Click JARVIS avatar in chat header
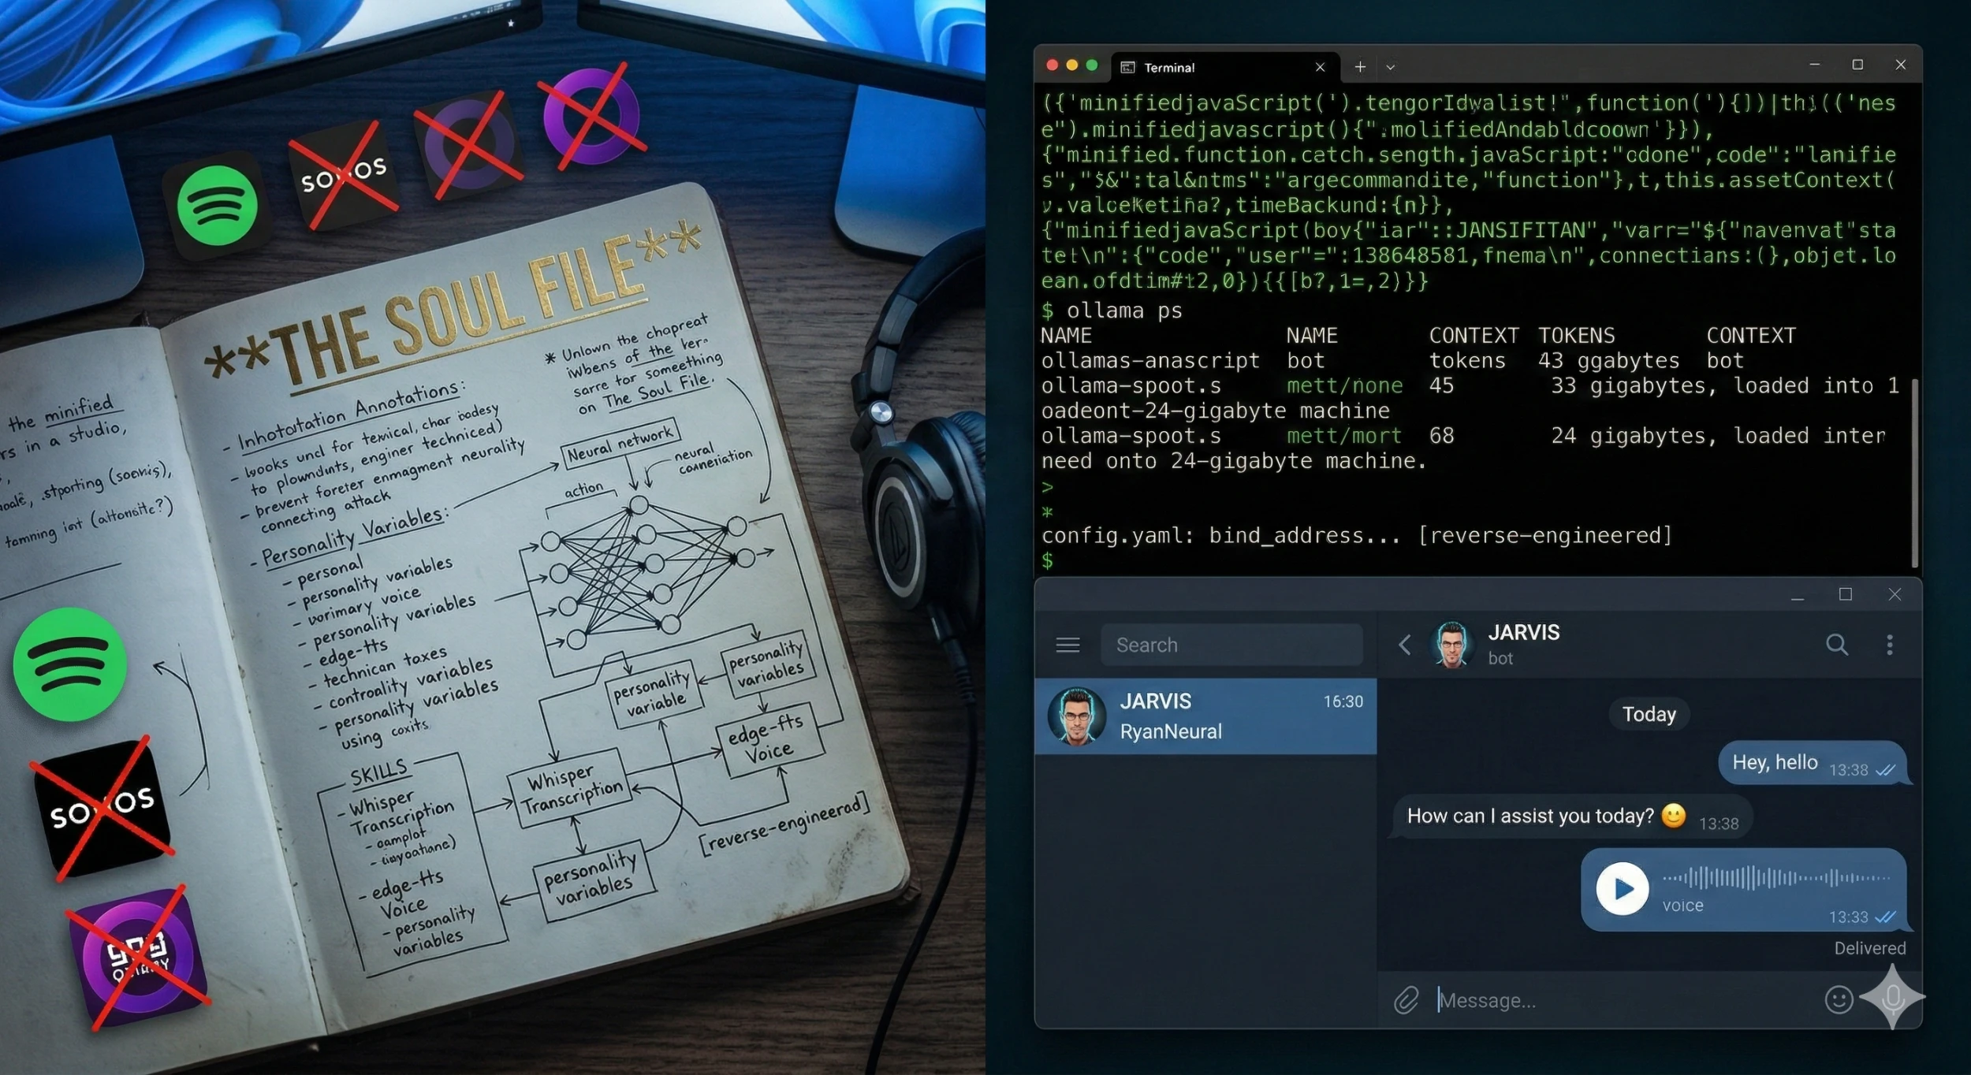Image resolution: width=1971 pixels, height=1075 pixels. (x=1451, y=645)
